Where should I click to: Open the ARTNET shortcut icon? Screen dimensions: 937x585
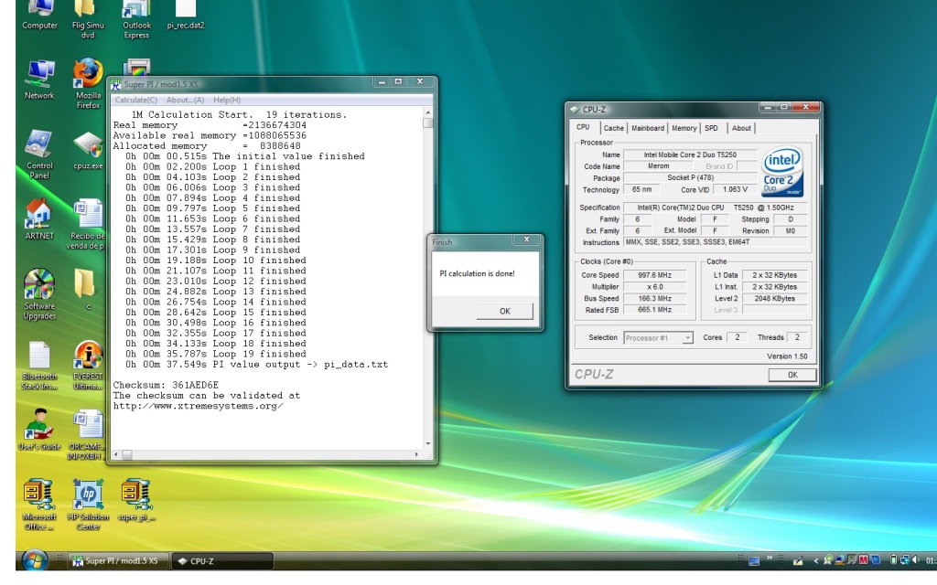point(39,219)
